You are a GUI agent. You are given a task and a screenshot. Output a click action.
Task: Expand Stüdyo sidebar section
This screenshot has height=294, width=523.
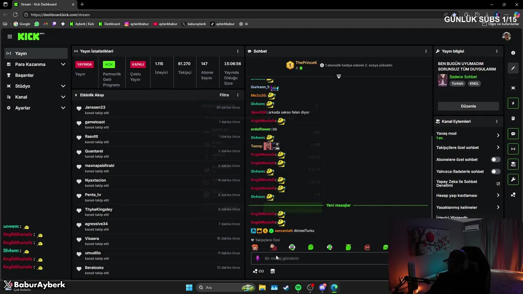tap(63, 86)
